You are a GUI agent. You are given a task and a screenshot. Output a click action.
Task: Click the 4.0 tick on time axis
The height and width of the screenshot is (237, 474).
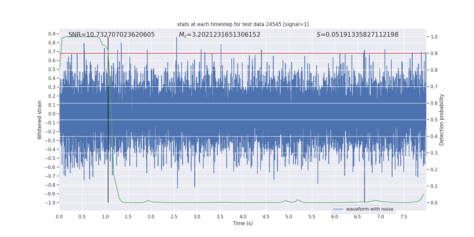(243, 217)
